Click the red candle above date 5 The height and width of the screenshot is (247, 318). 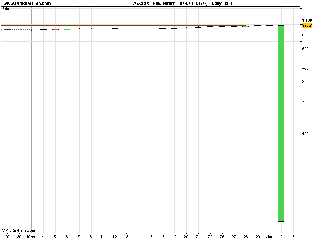[55, 29]
